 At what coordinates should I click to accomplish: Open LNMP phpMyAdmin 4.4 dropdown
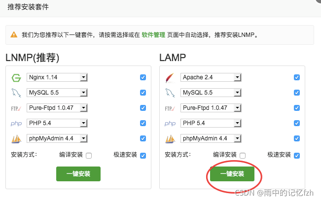[57, 138]
